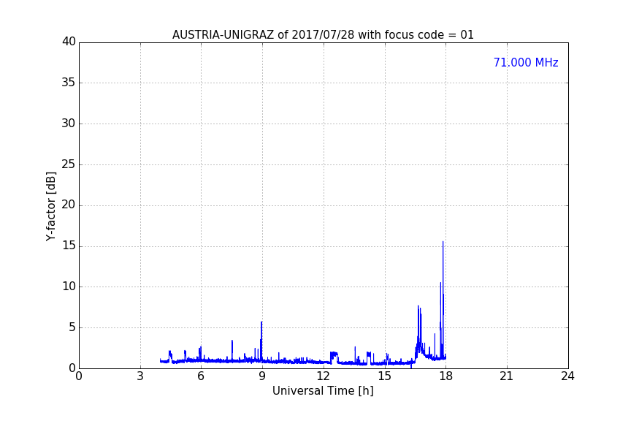Click the y-axis tick label 20

pyautogui.click(x=69, y=205)
